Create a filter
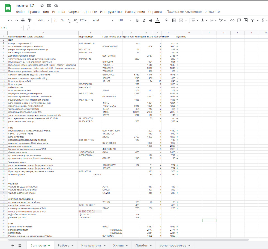Image resolution: width=268 pixels, height=249 pixels. (x=252, y=20)
